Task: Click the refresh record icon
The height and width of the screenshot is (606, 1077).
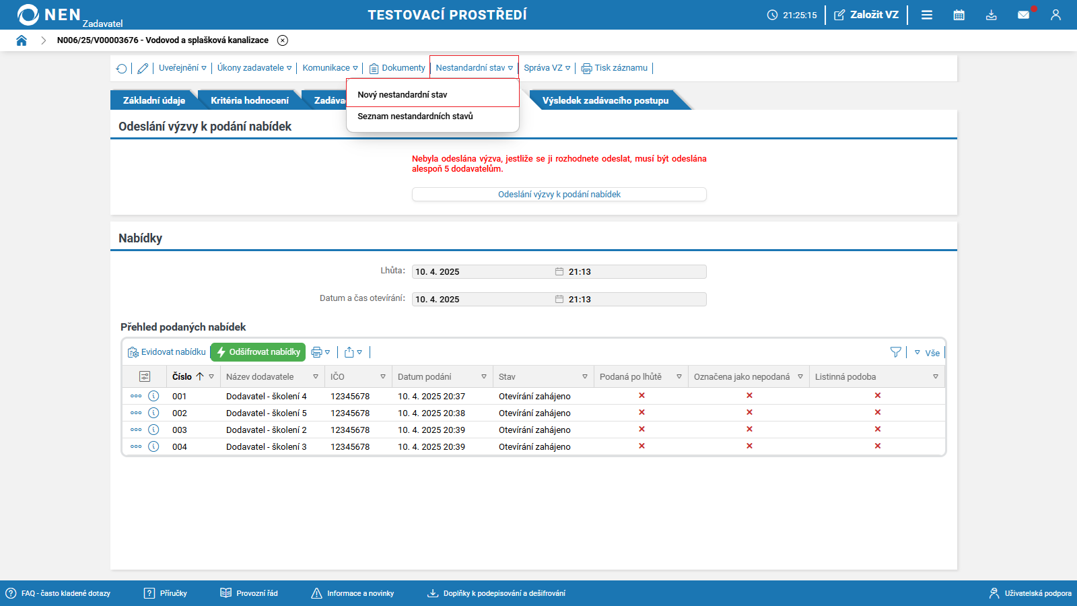Action: click(x=121, y=69)
